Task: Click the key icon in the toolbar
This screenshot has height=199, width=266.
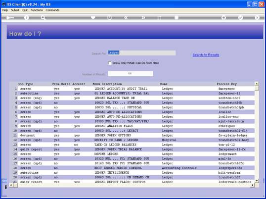Action: [10, 18]
